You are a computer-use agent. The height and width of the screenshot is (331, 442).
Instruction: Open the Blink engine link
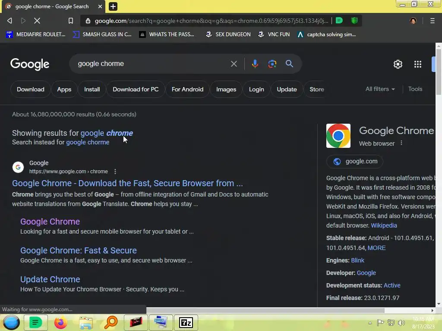point(357,260)
